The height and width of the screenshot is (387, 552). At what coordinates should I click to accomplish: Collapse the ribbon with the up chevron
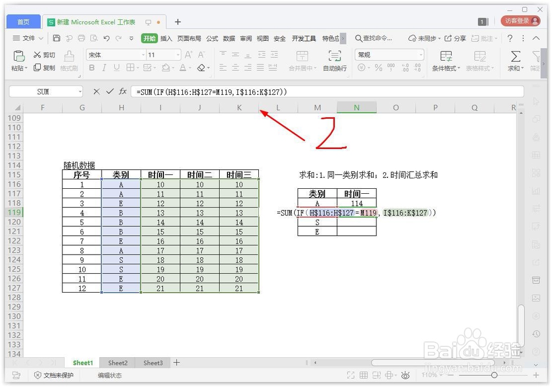pyautogui.click(x=536, y=38)
